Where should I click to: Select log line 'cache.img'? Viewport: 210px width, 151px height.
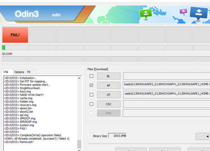(18, 98)
